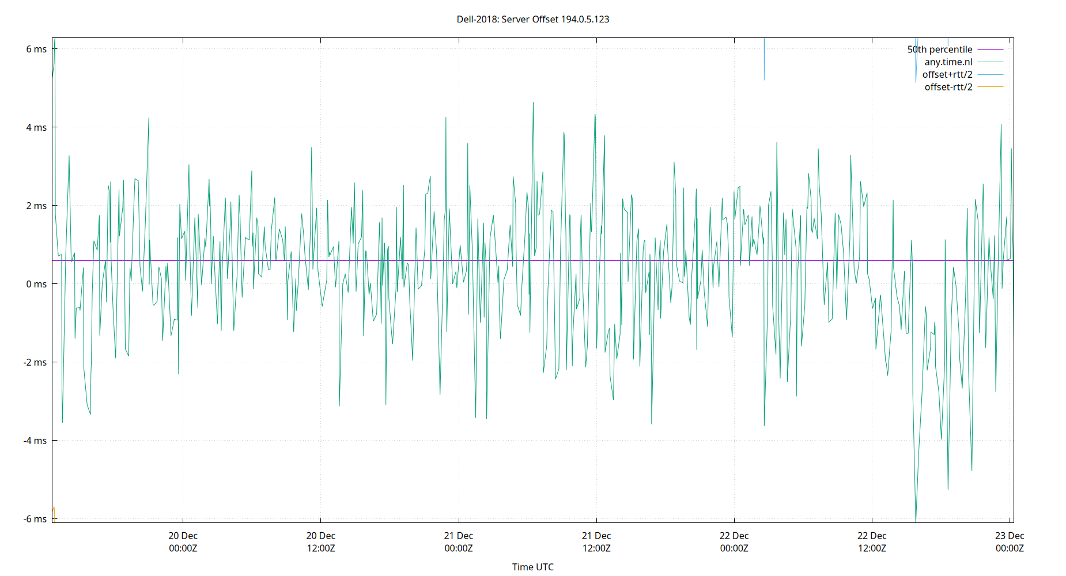Click the 50th percentile legend line sample
Viewport: 1066px width, 576px height.
point(990,49)
